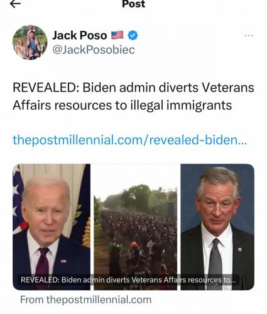The height and width of the screenshot is (314, 267).
Task: Tap the US flag emoji beside name
Action: [x=117, y=35]
